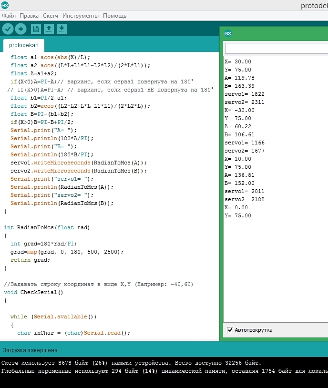Viewport: 328px width, 388px height.
Task: Toggle the Автопрокрутка checkbox
Action: pos(230,330)
